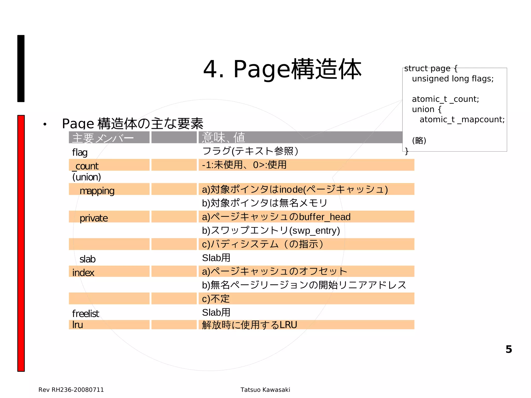Click the table header '主要メンバー'
The height and width of the screenshot is (398, 531).
coord(103,138)
